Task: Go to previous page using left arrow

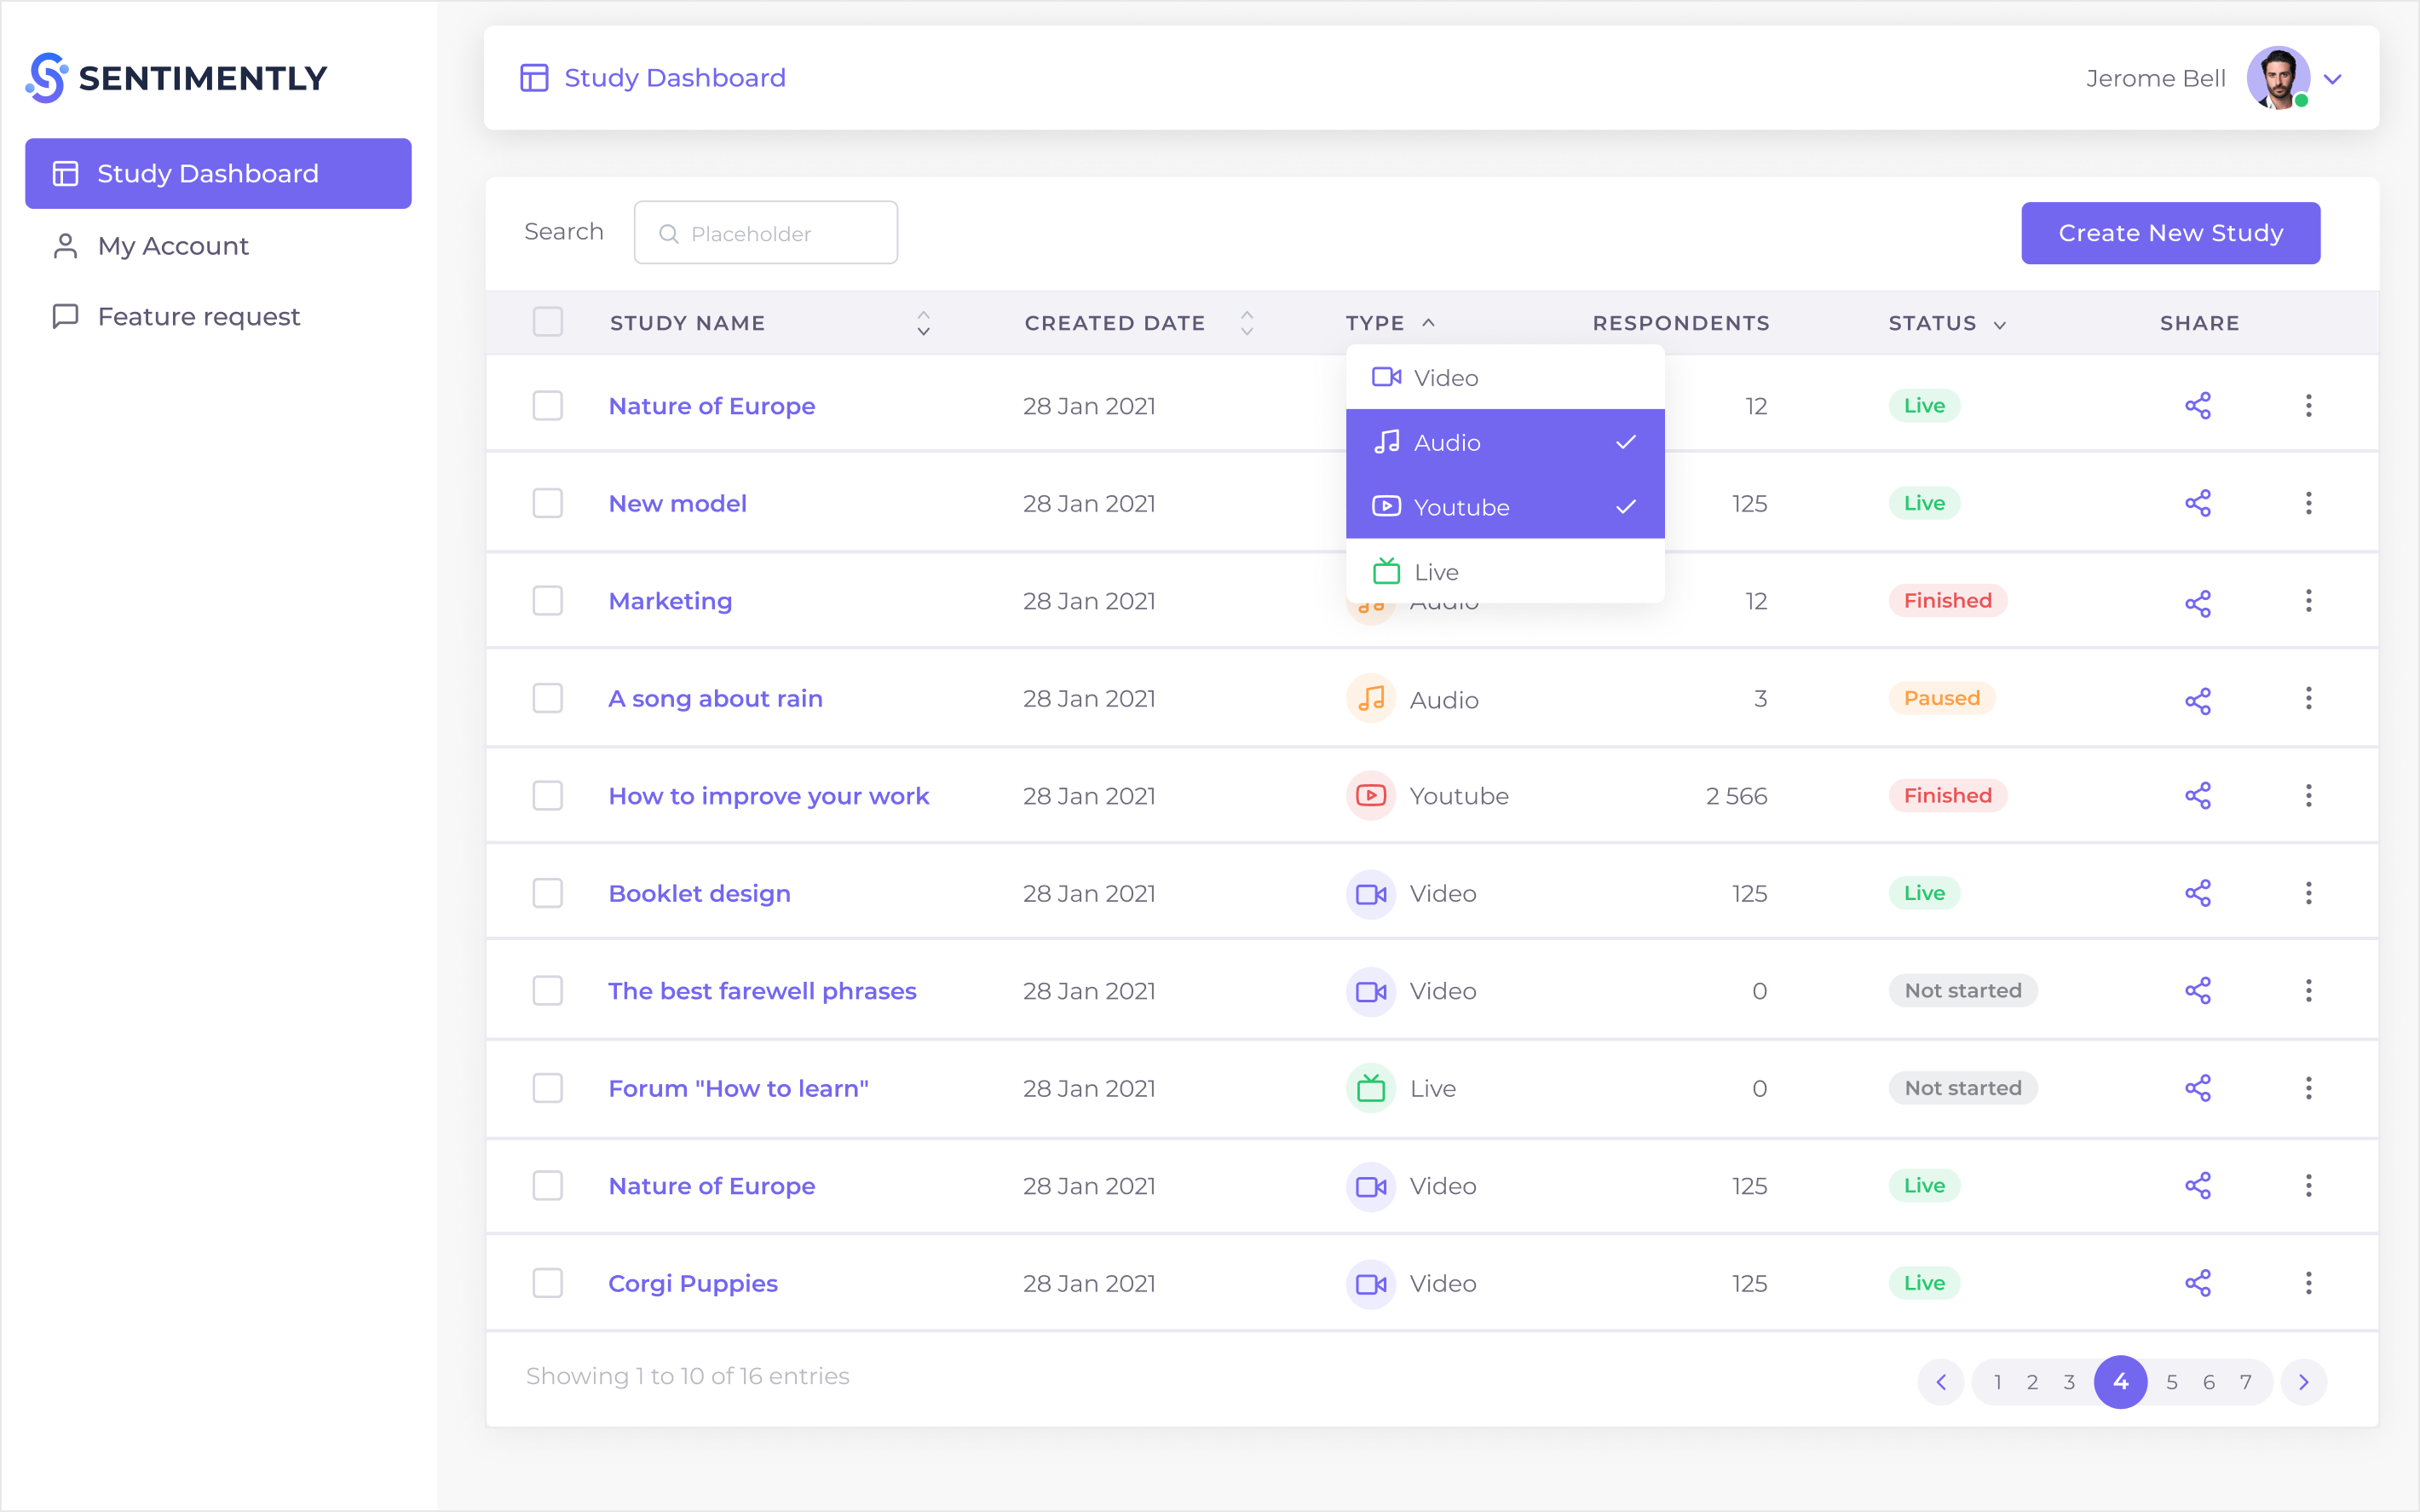Action: [1940, 1382]
